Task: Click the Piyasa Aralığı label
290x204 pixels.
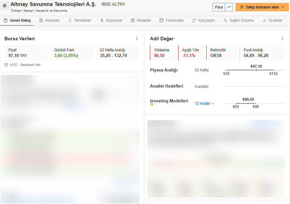Action: pyautogui.click(x=164, y=70)
